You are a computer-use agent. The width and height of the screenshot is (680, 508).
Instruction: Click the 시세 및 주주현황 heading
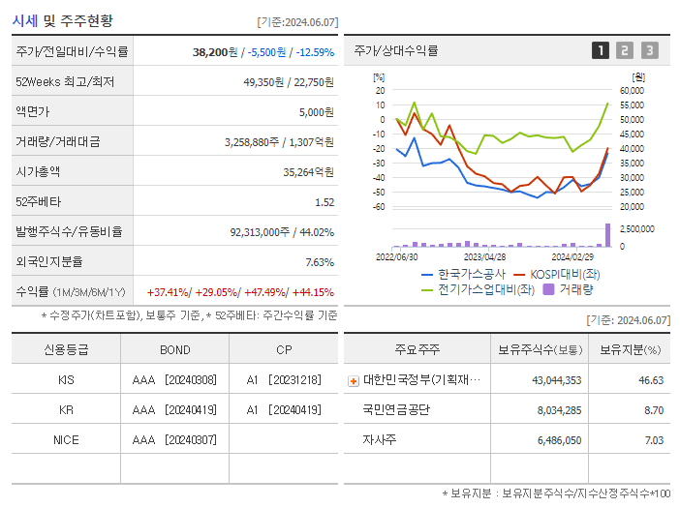point(62,20)
